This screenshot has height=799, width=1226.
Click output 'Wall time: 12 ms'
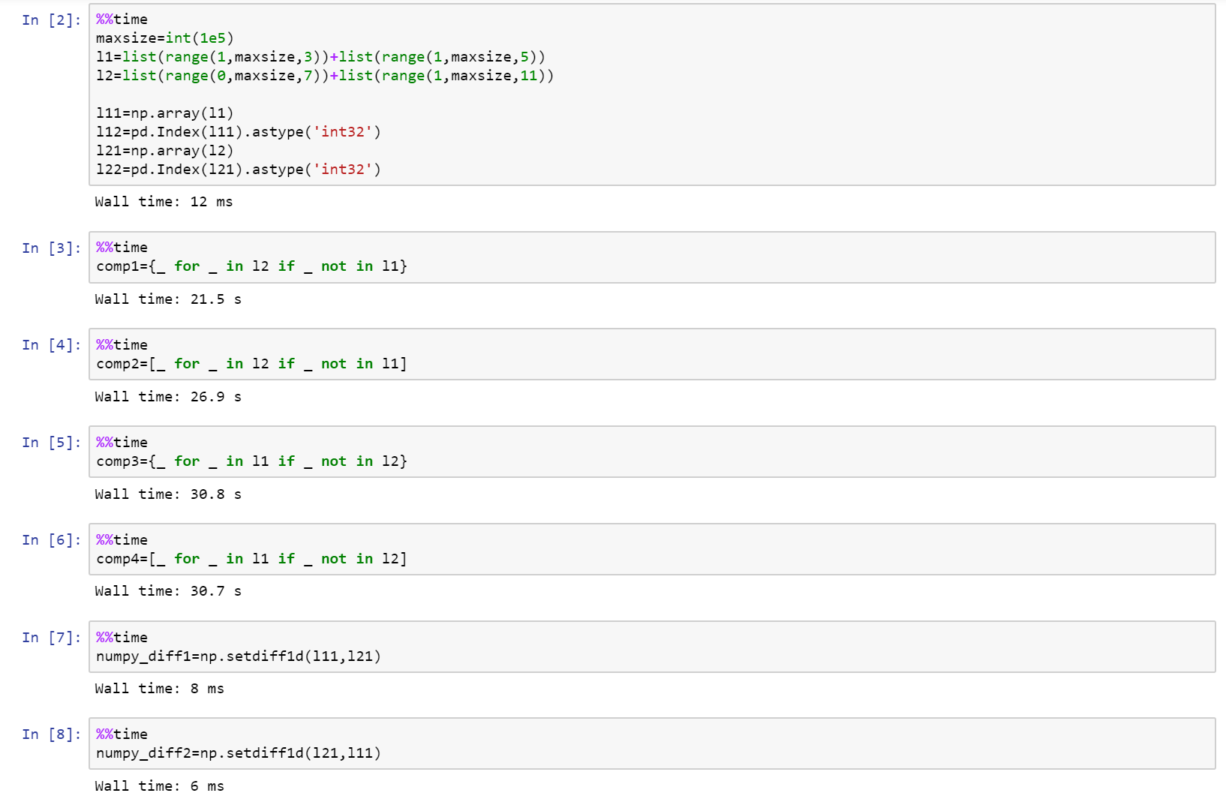tap(164, 202)
